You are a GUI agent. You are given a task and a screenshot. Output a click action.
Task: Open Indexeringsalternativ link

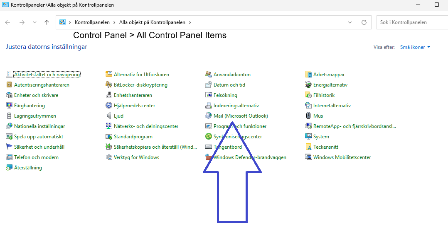[236, 106]
